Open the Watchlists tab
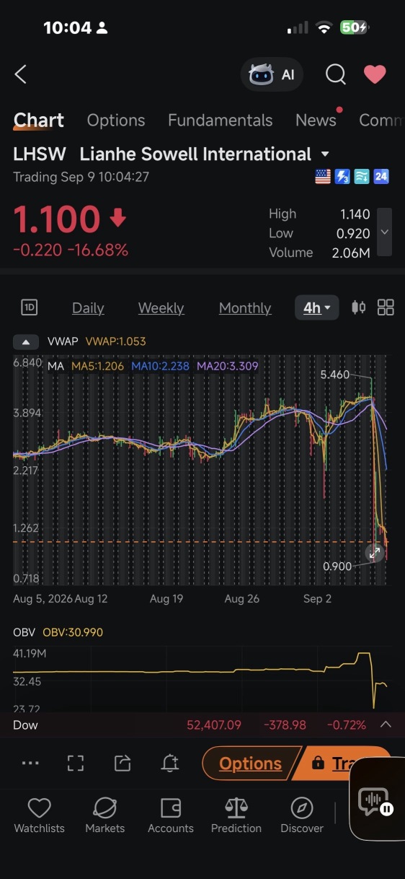 39,815
